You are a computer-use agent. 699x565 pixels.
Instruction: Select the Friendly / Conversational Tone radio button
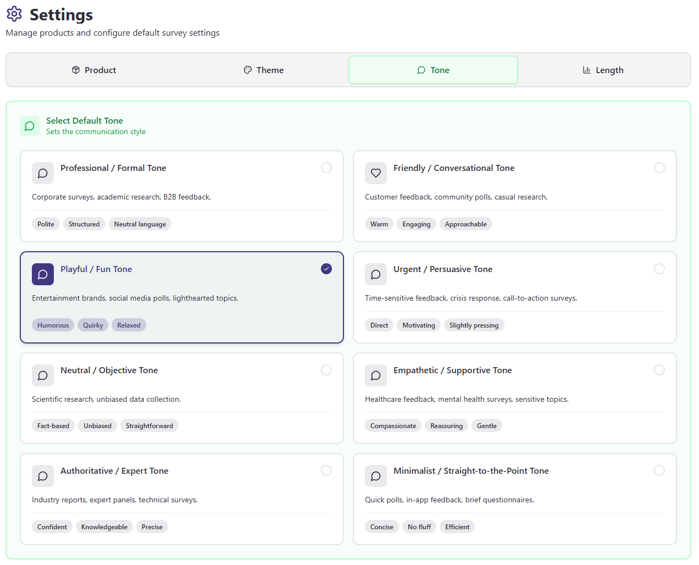(659, 168)
